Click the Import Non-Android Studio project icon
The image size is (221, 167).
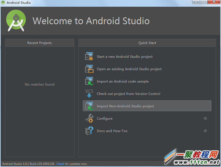(89, 106)
